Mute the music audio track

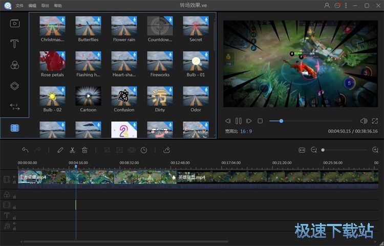tap(14, 223)
